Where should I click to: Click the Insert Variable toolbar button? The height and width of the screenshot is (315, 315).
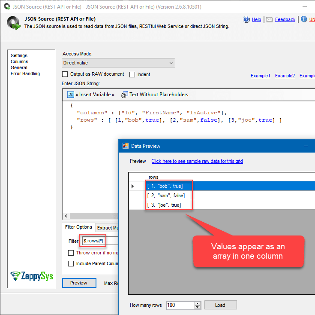91,95
